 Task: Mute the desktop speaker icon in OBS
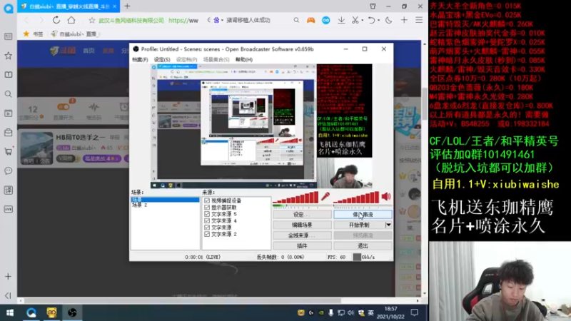point(386,197)
